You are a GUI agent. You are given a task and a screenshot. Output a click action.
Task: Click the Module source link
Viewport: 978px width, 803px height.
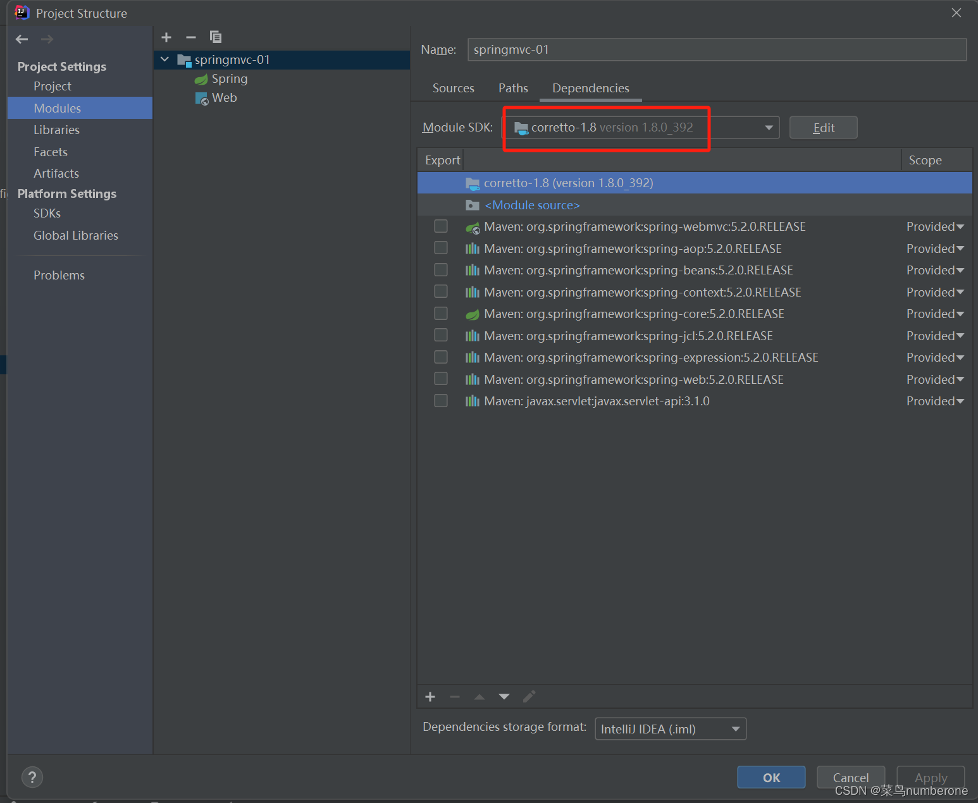click(x=532, y=205)
